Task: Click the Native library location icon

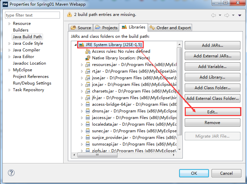Action: pyautogui.click(x=88, y=58)
